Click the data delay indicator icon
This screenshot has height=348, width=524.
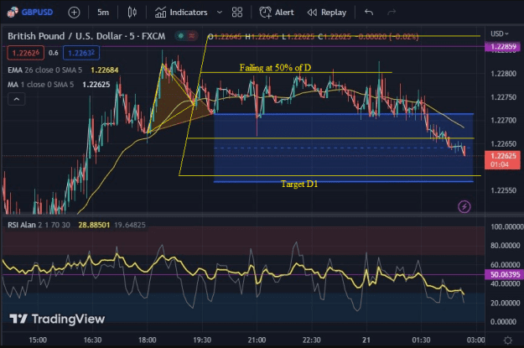(x=191, y=35)
